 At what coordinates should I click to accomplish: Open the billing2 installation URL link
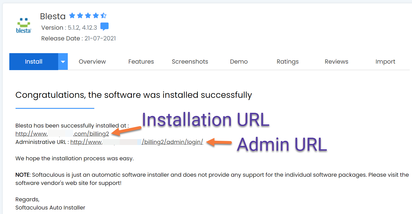(x=62, y=134)
